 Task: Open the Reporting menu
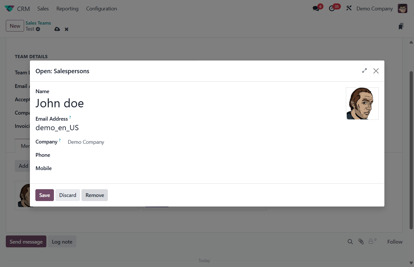tap(68, 9)
